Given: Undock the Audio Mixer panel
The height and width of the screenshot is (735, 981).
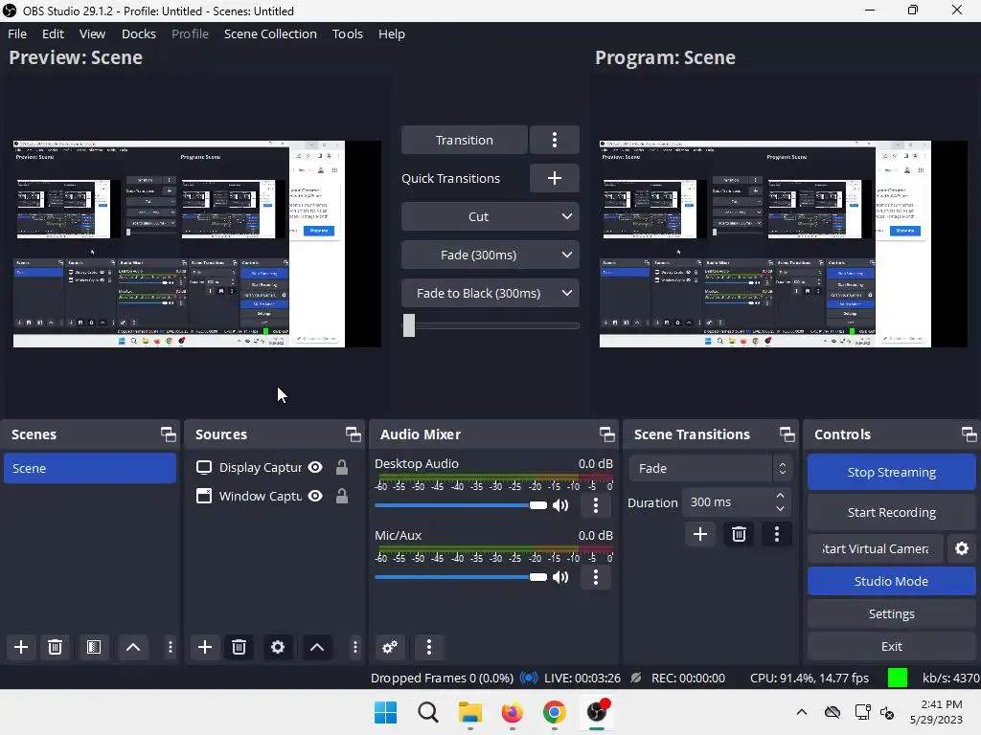Looking at the screenshot, I should pyautogui.click(x=607, y=434).
